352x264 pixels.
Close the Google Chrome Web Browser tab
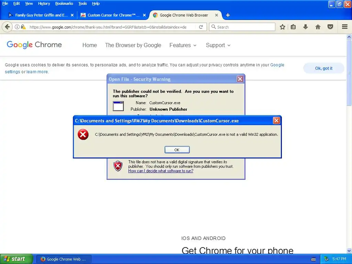[x=217, y=15]
